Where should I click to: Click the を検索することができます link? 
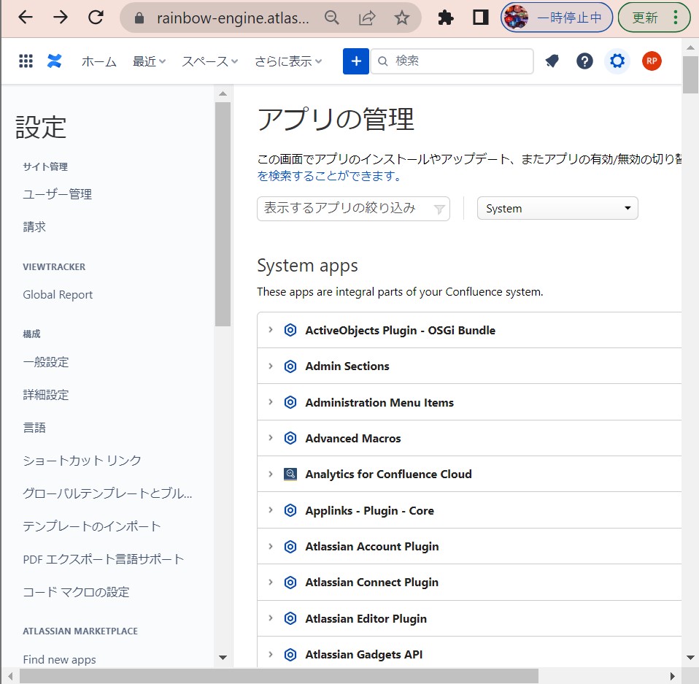coord(329,176)
